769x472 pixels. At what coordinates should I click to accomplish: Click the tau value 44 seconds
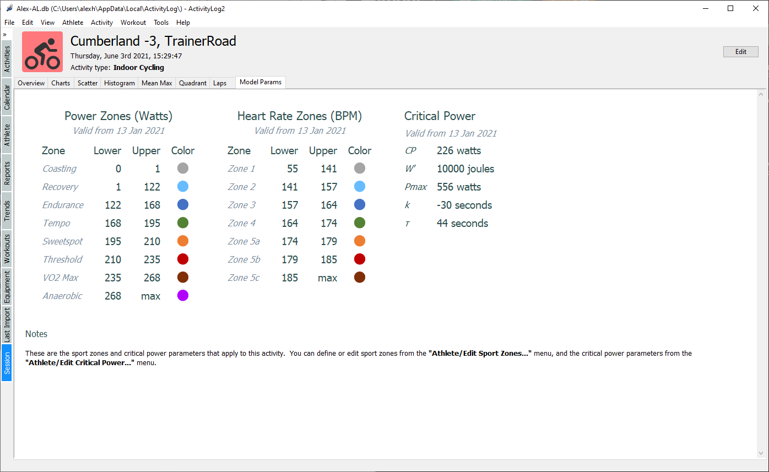click(462, 223)
